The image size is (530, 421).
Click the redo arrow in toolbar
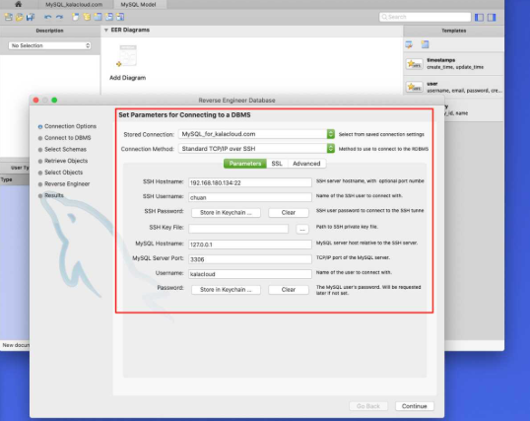(x=59, y=17)
